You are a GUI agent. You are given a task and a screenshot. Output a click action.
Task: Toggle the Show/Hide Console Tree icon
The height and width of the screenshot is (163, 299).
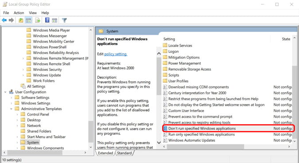[29, 20]
